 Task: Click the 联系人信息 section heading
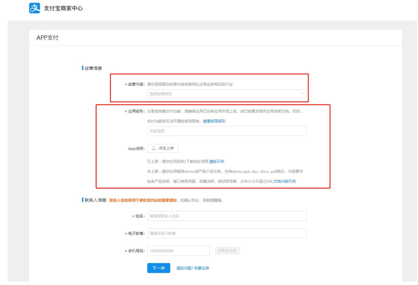point(95,201)
